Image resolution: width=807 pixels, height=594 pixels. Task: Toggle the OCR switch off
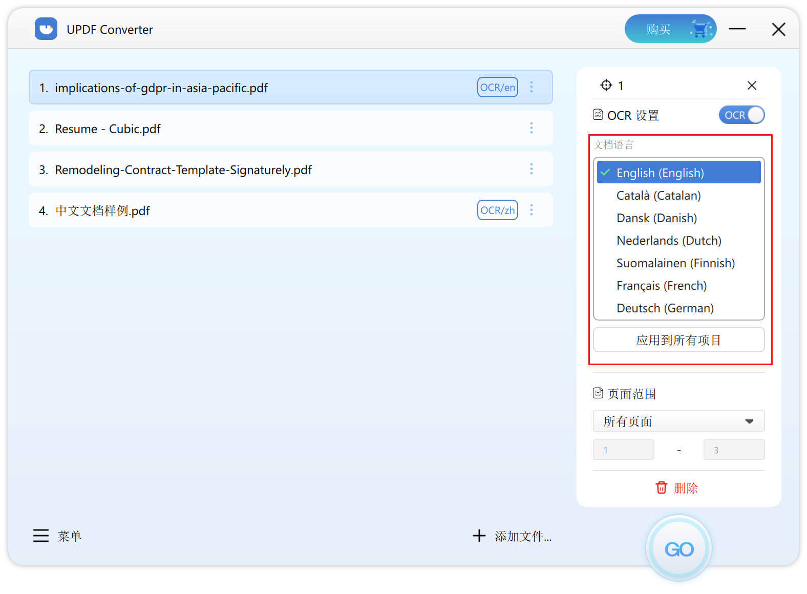point(741,115)
